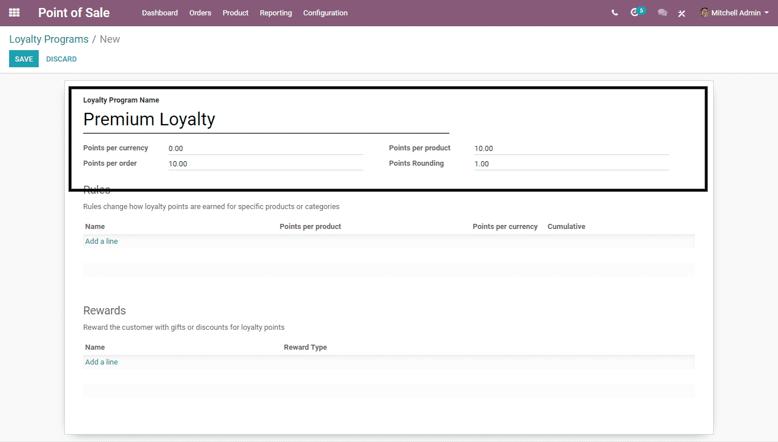Click the Points per currency field
Image resolution: width=778 pixels, height=442 pixels.
pyautogui.click(x=265, y=148)
